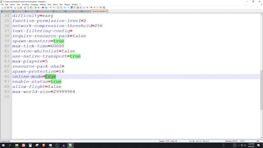Image resolution: width=263 pixels, height=148 pixels.
Task: Click the INS indicator in status bar
Action: click(x=258, y=141)
